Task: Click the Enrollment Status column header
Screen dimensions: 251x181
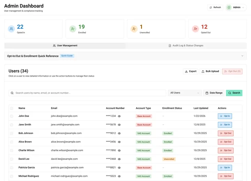Action: coord(172,108)
